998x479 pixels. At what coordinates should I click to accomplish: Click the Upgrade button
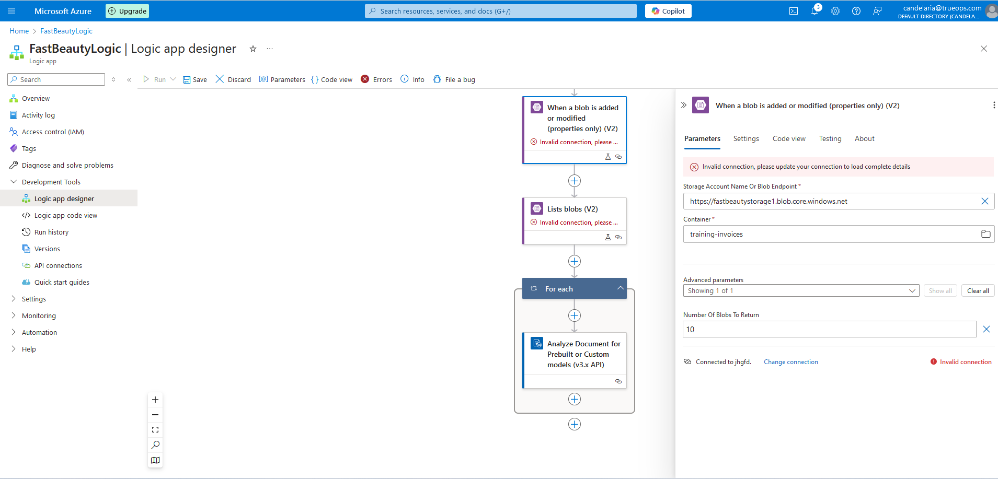pyautogui.click(x=127, y=11)
